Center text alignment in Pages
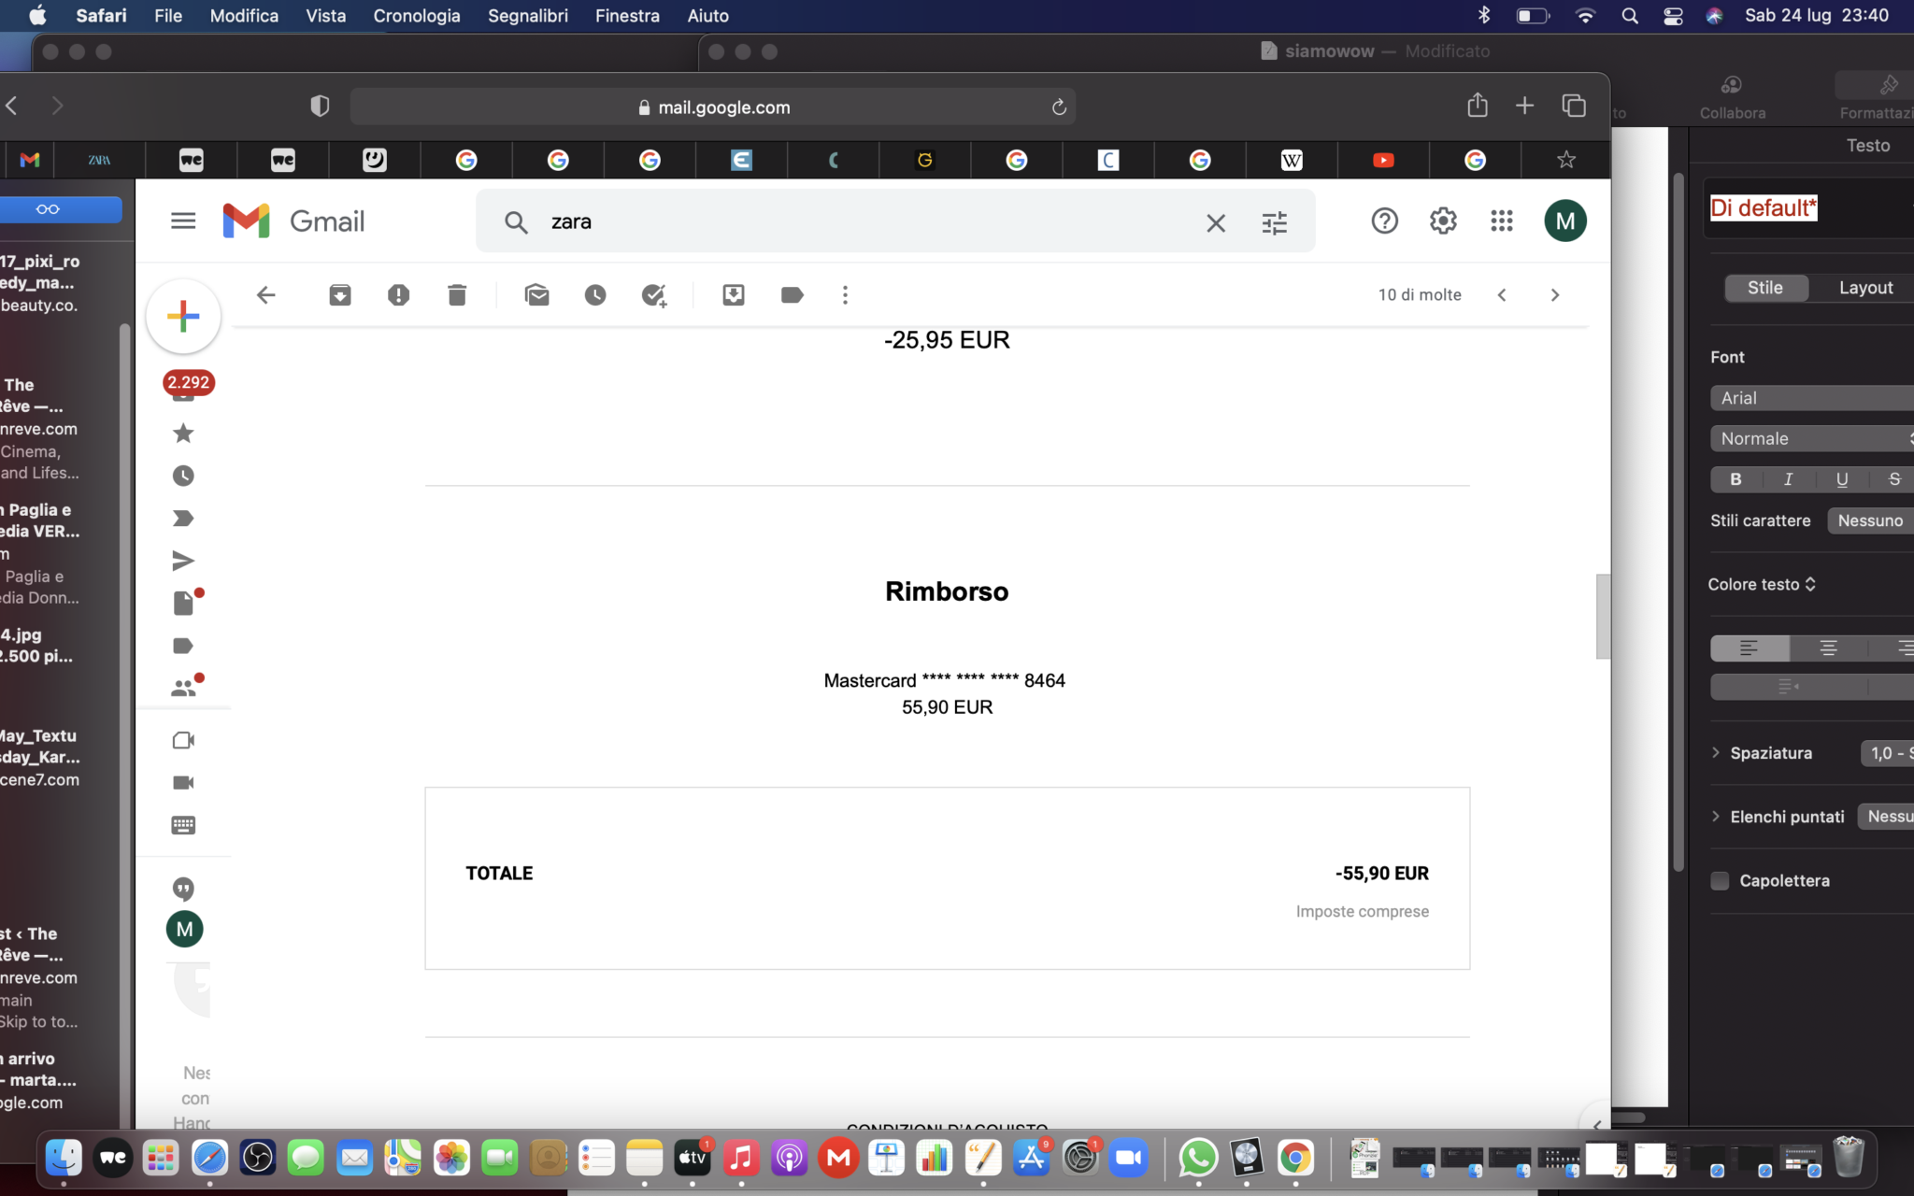 (1829, 648)
